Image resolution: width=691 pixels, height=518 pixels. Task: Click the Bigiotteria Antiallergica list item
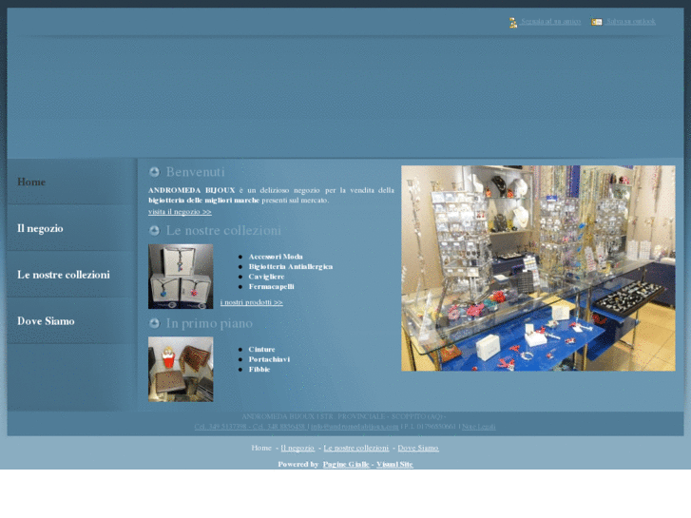(x=291, y=267)
